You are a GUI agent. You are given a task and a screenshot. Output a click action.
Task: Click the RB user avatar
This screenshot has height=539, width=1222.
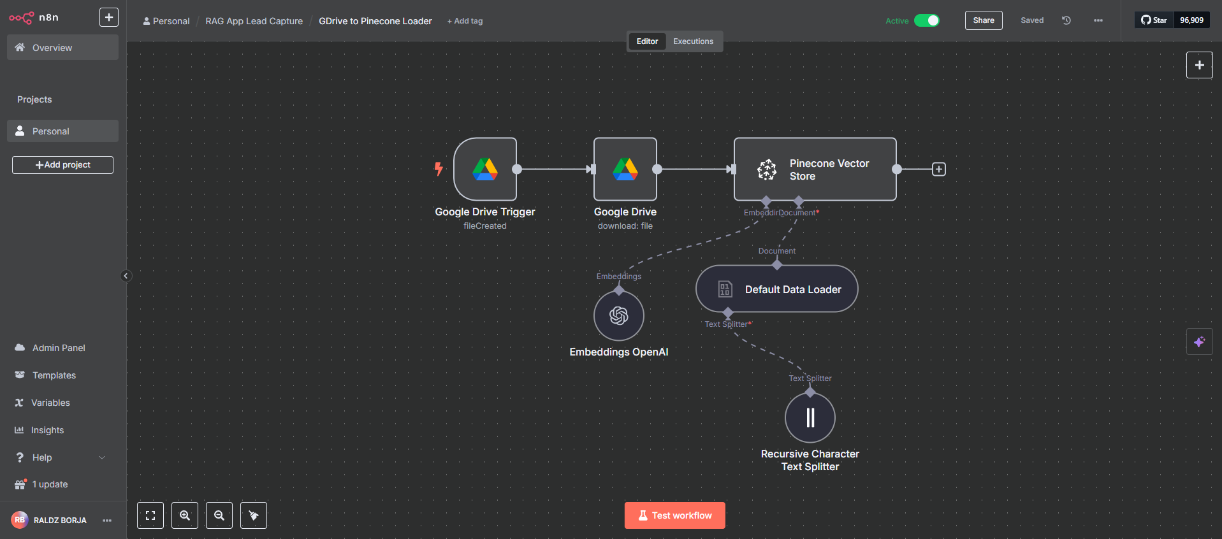click(x=20, y=520)
